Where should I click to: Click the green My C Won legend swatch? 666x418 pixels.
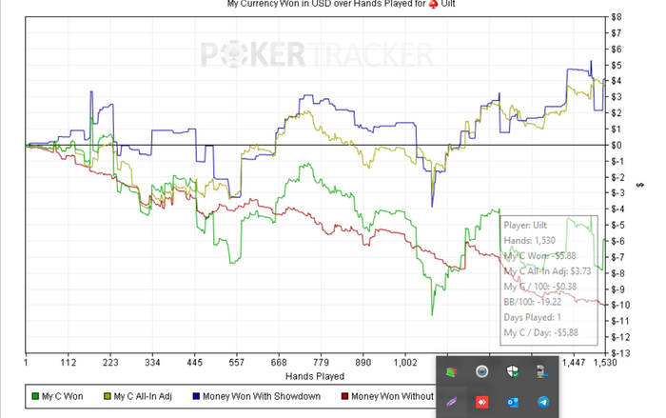(35, 396)
